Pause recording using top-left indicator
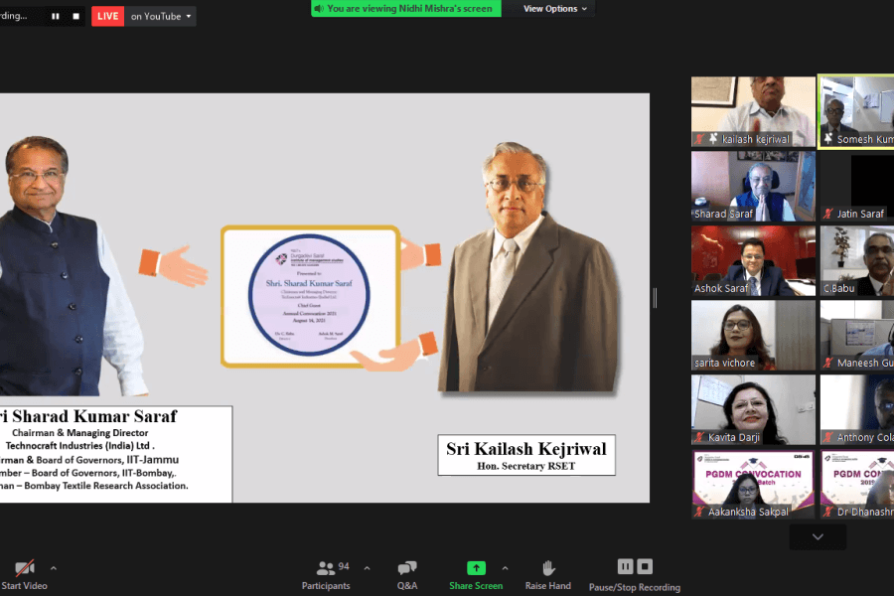Image resolution: width=894 pixels, height=596 pixels. coord(56,16)
